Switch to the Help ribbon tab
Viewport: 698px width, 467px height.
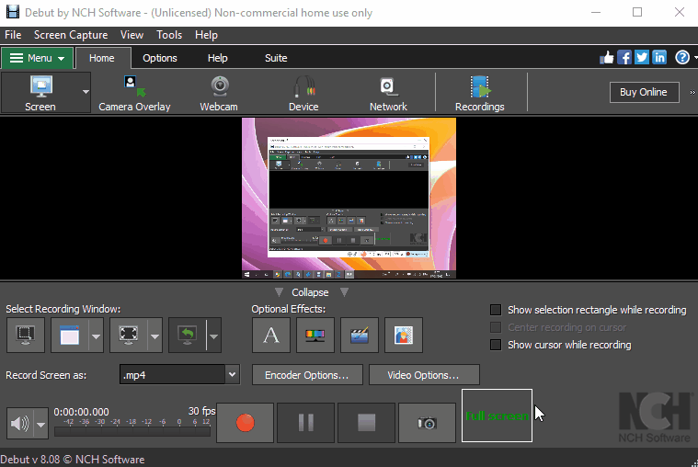point(218,58)
